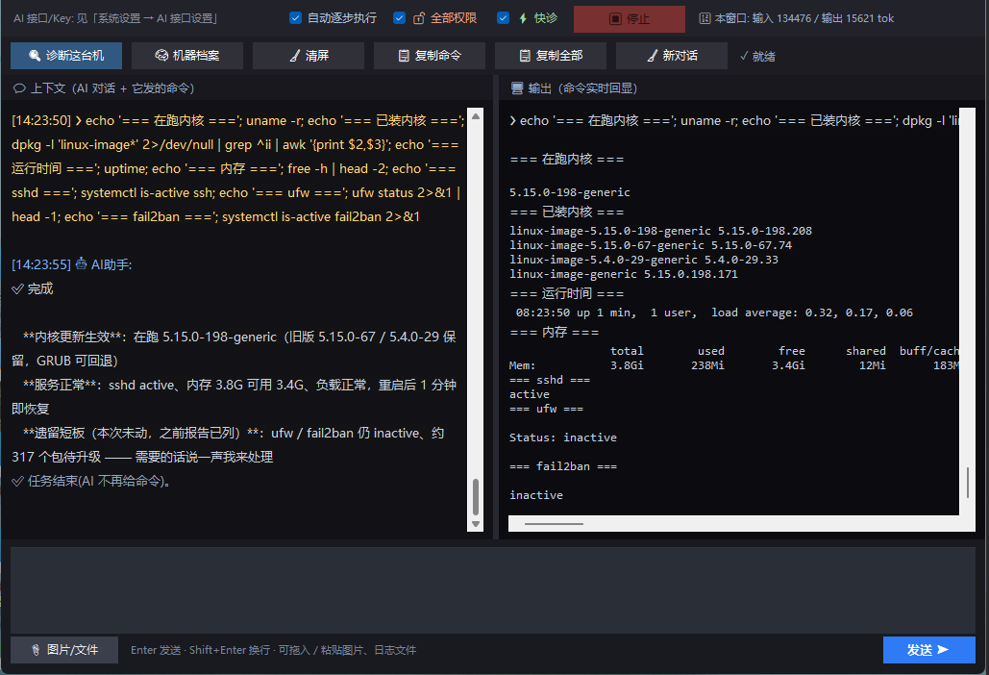
Task: Click the output panel horizontal scrollbar thumb
Action: (554, 524)
